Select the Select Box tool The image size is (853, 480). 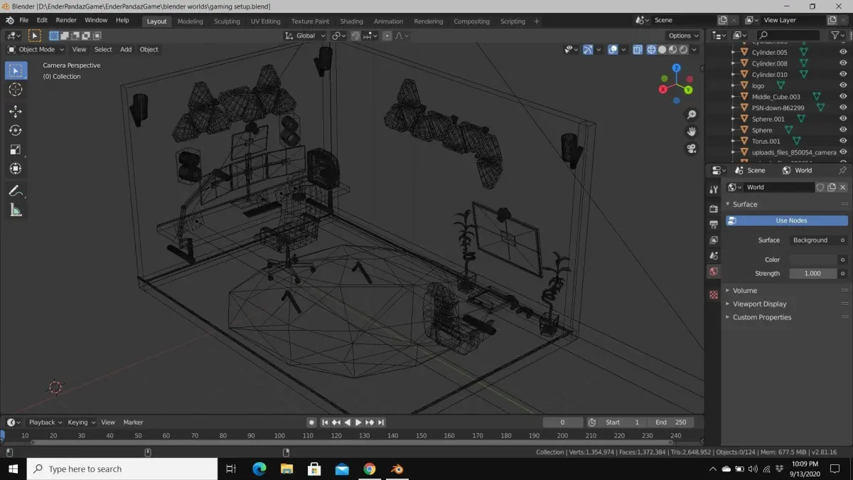(x=16, y=70)
